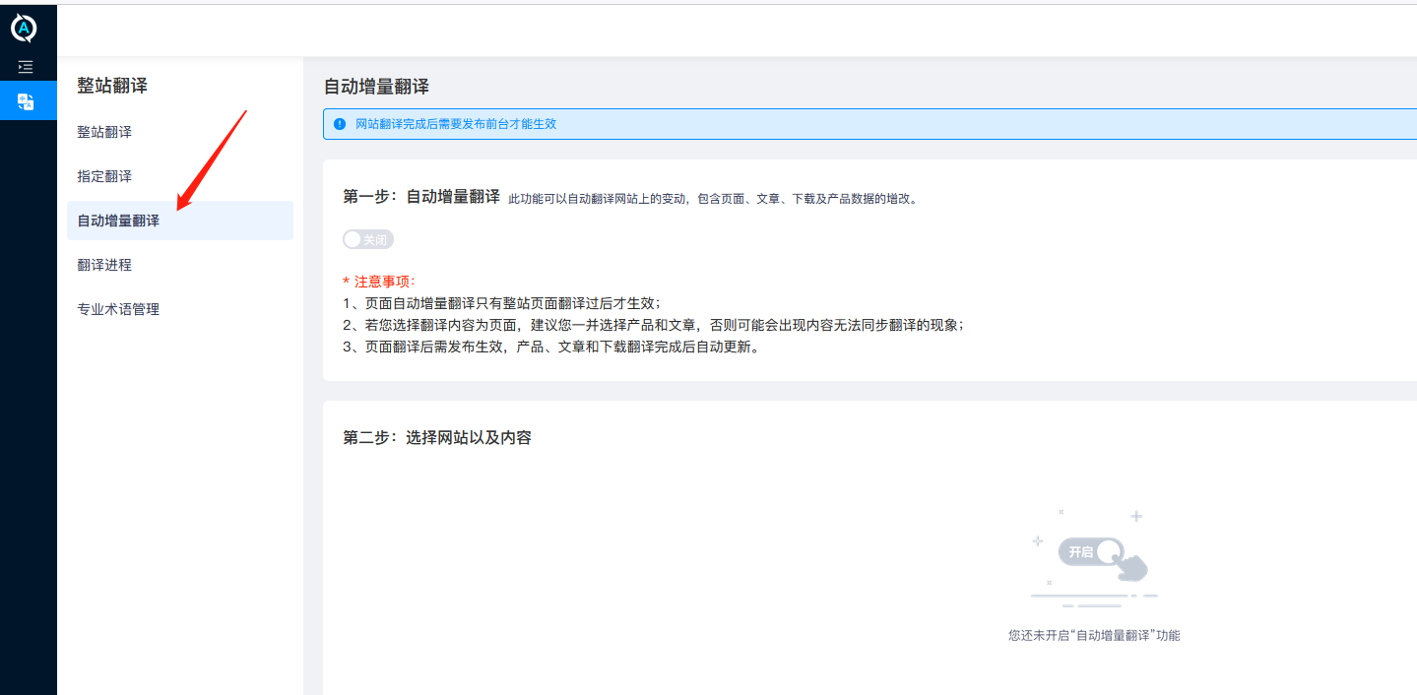Click the "开启" toggle illustration in empty state
Screen dimensions: 1417x695
point(1092,551)
